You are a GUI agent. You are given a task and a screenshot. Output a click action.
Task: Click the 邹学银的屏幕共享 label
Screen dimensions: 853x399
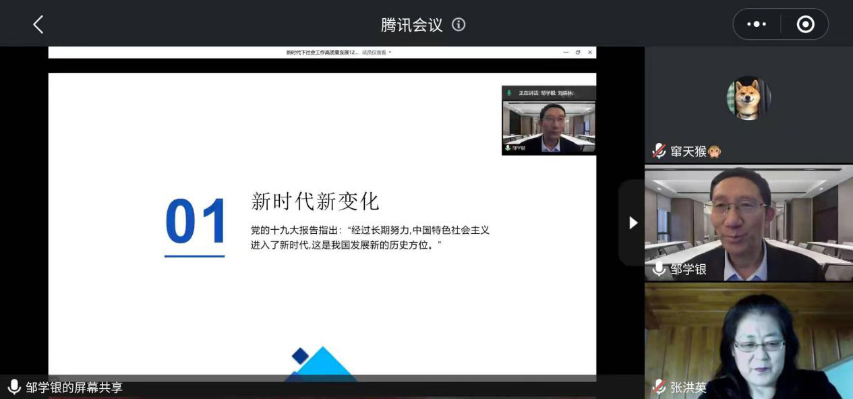tap(74, 388)
